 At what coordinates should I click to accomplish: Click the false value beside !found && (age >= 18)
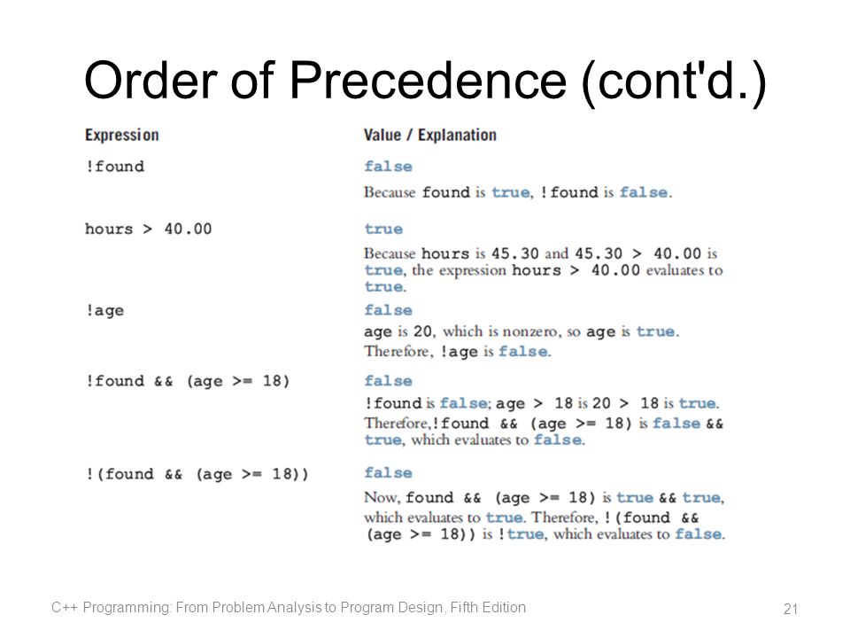pyautogui.click(x=388, y=380)
